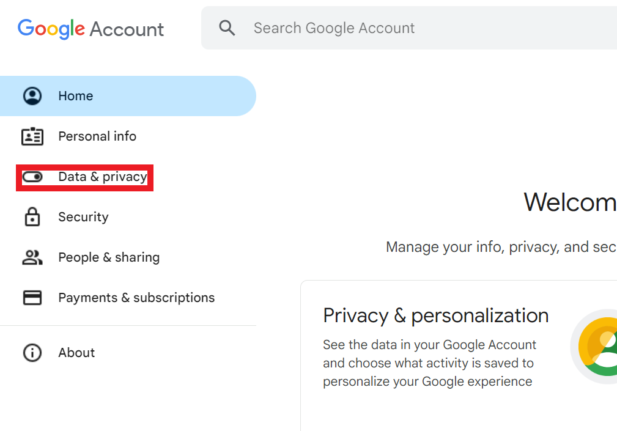The width and height of the screenshot is (617, 431).
Task: Open the Data & privacy section
Action: (x=103, y=177)
